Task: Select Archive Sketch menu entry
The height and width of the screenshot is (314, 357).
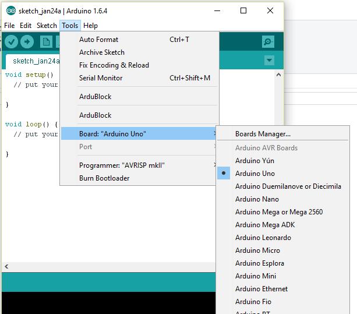Action: [x=139, y=52]
